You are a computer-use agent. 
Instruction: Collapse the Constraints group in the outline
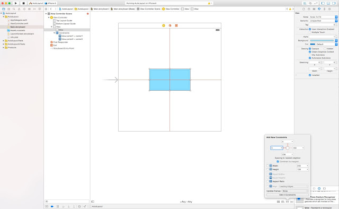[x=54, y=33]
